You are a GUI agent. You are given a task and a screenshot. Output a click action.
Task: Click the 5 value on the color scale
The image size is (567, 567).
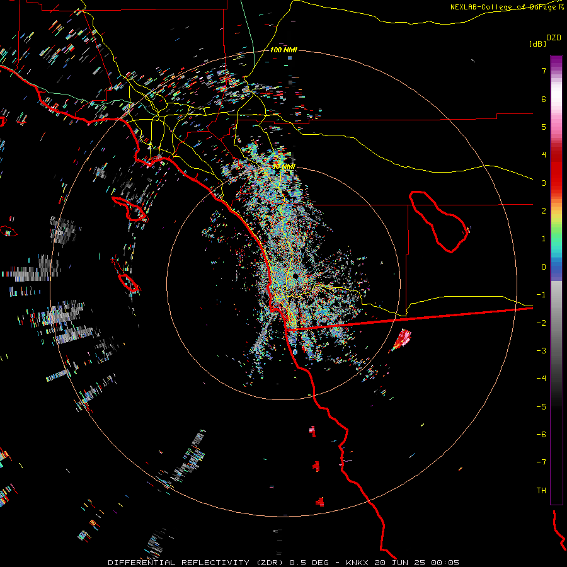click(x=544, y=127)
